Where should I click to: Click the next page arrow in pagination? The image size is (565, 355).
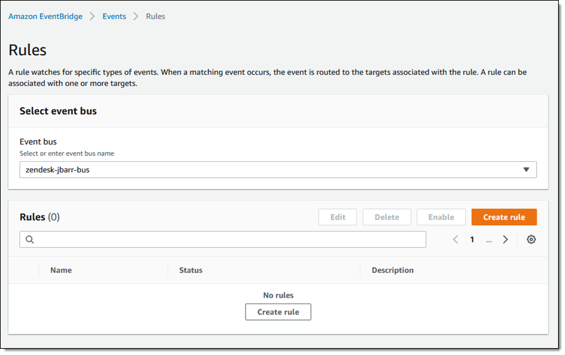(x=505, y=240)
